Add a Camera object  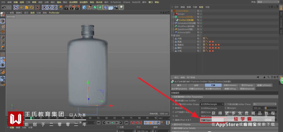pyautogui.click(x=116, y=7)
